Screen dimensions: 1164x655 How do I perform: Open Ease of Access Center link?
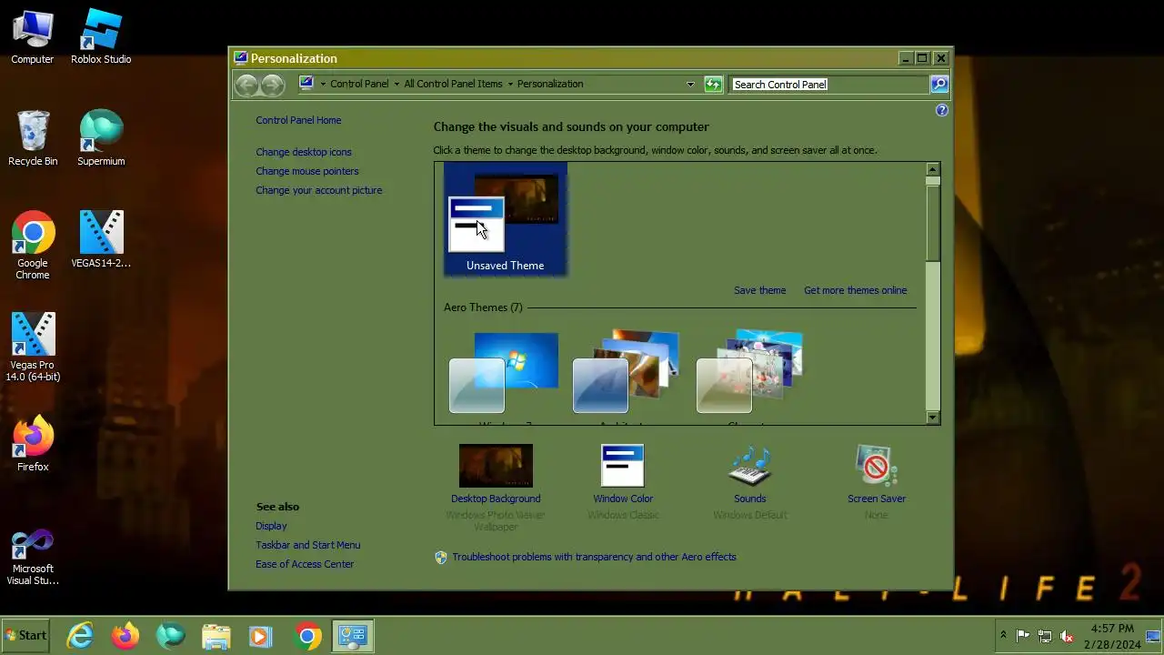(305, 564)
